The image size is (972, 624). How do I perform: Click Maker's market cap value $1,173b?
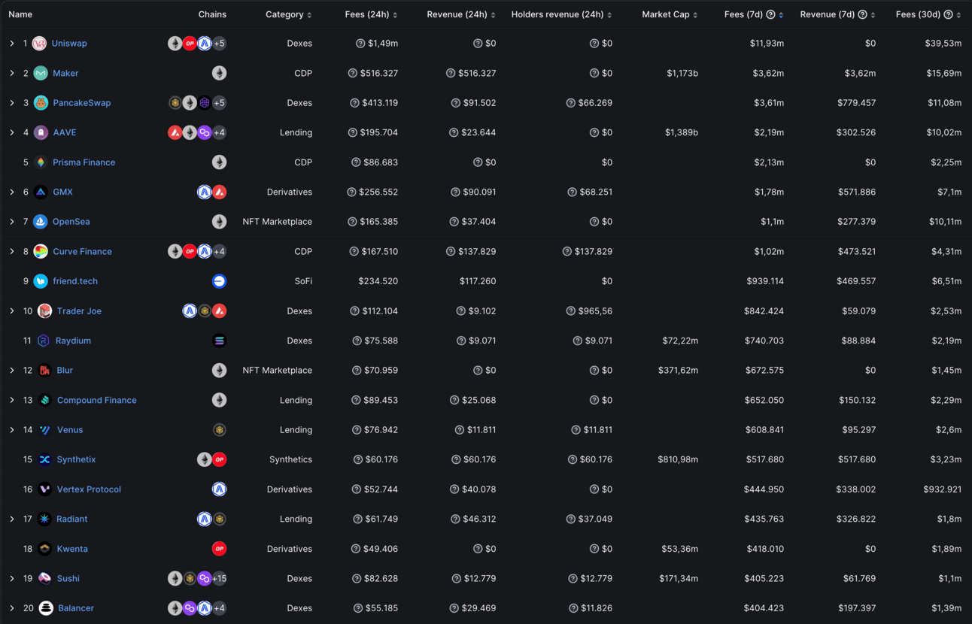click(682, 73)
